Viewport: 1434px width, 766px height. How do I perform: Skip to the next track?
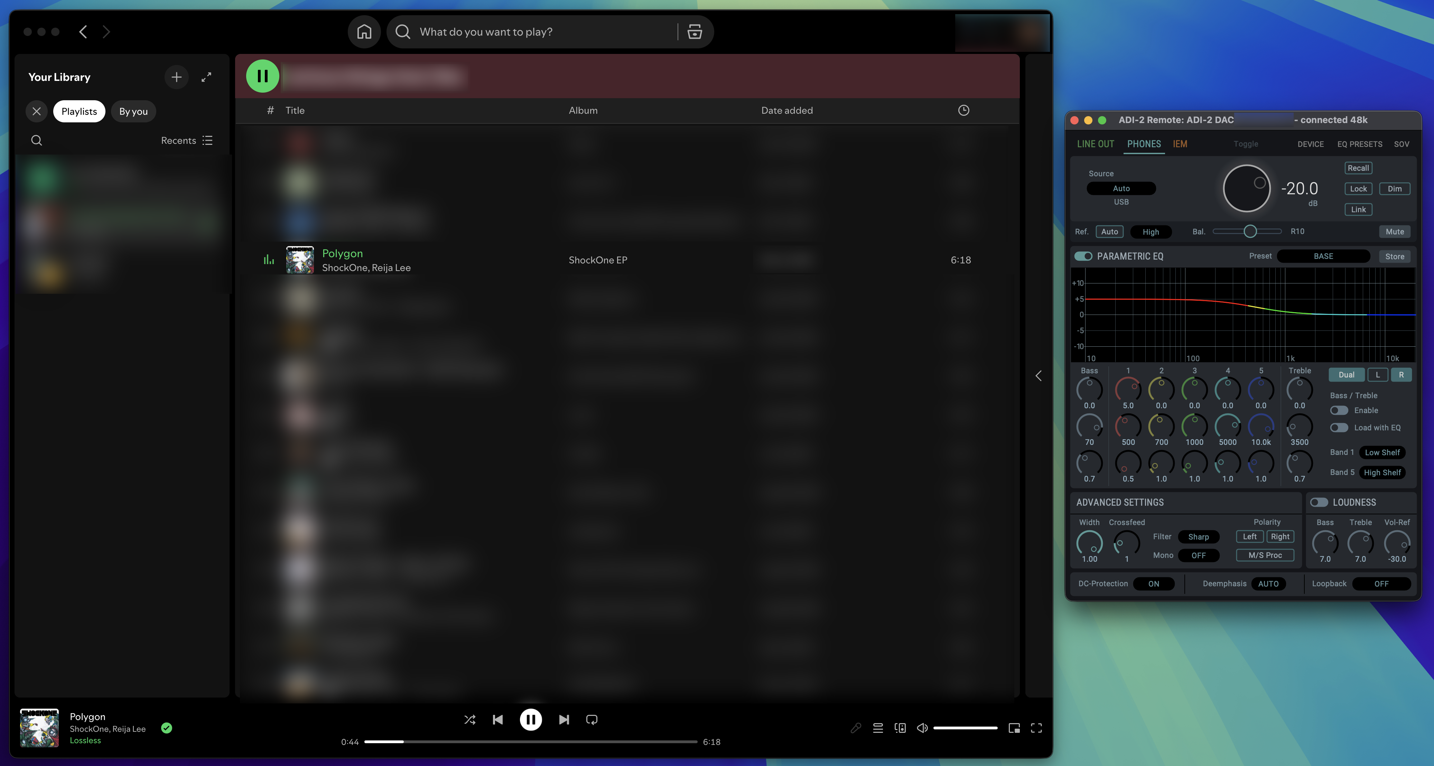[564, 720]
